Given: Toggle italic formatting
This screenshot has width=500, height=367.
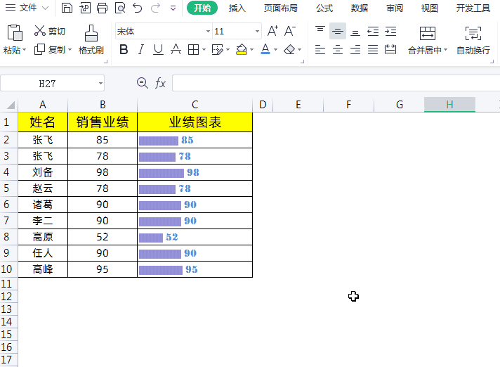Looking at the screenshot, I should 141,49.
